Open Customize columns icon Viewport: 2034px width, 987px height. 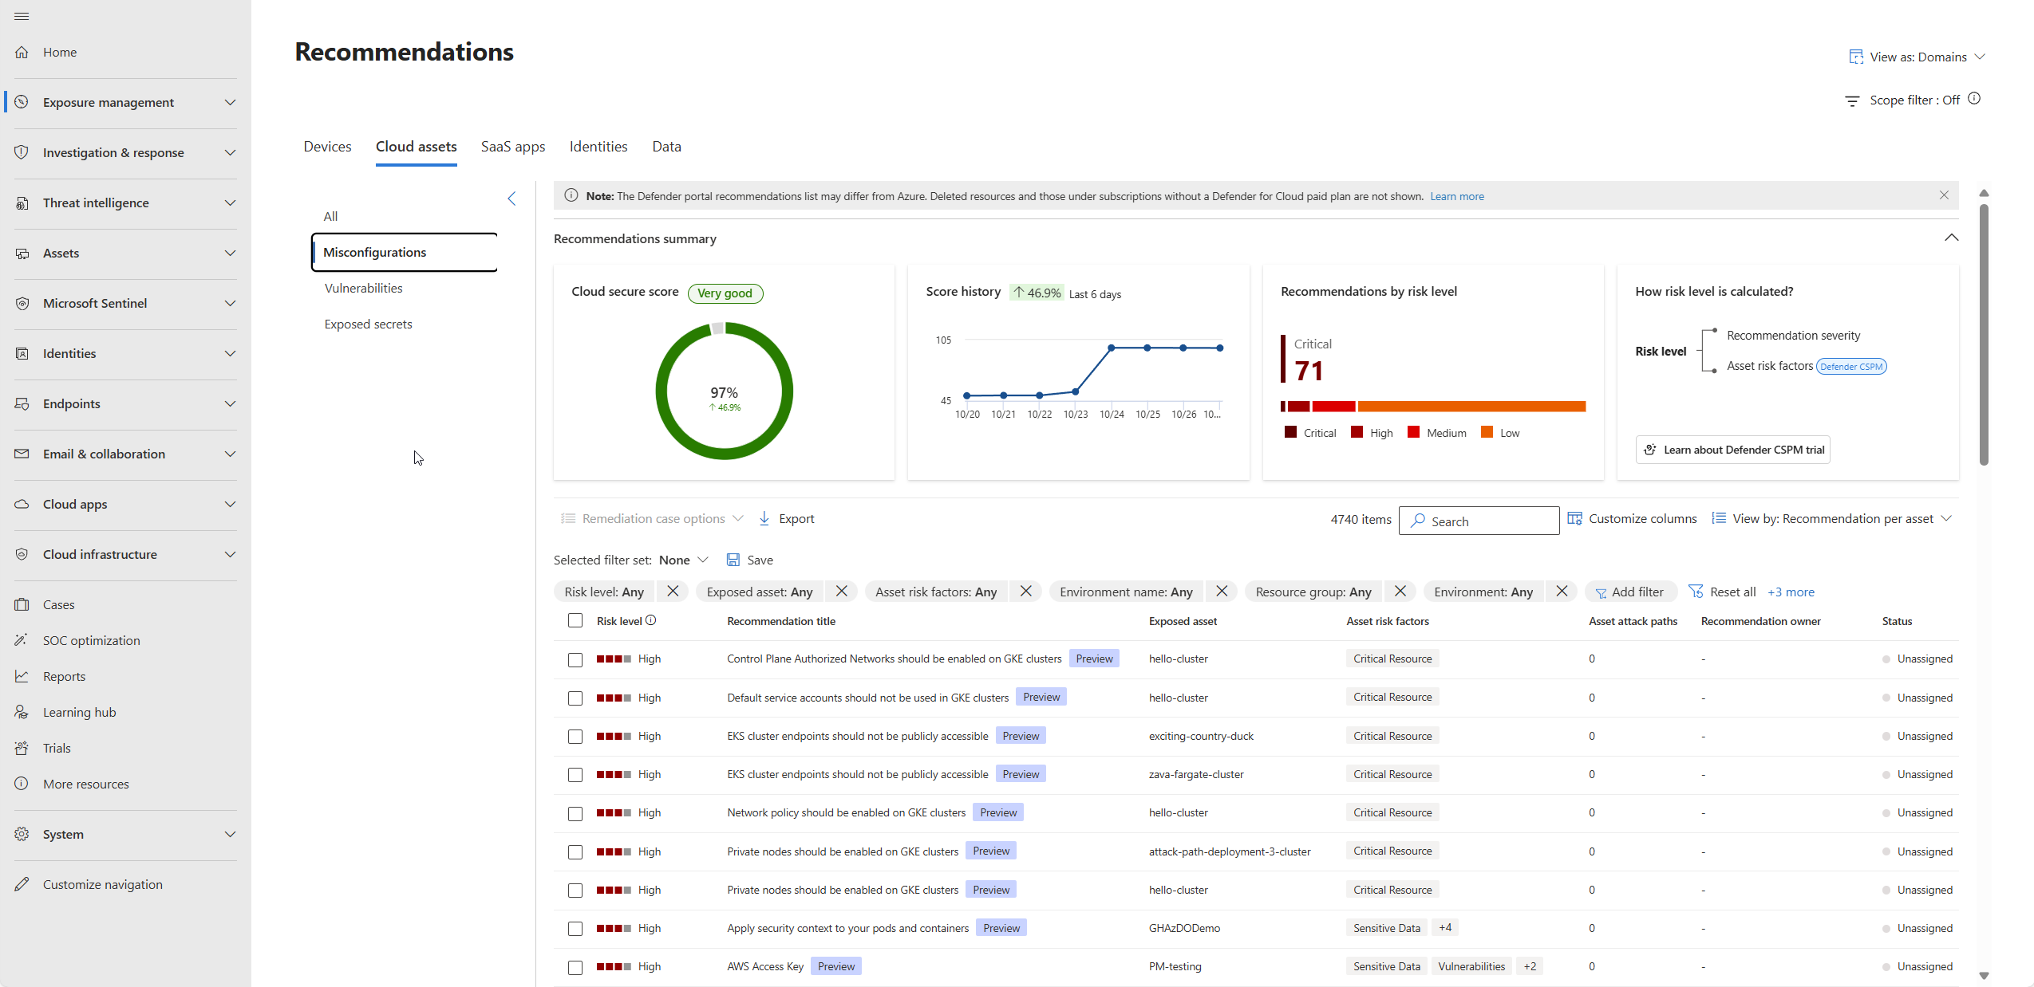click(x=1574, y=519)
